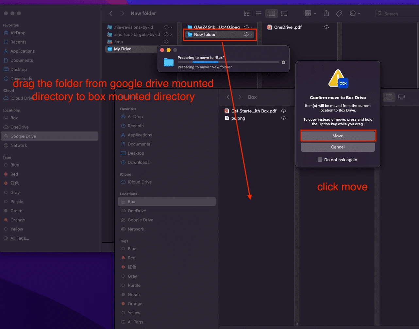
Task: Expand the .shortcut-targets-by-id folder chevron
Action: [x=171, y=34]
